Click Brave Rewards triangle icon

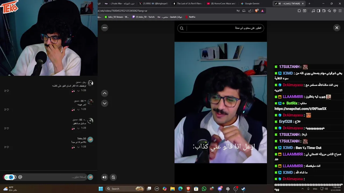tap(262, 11)
